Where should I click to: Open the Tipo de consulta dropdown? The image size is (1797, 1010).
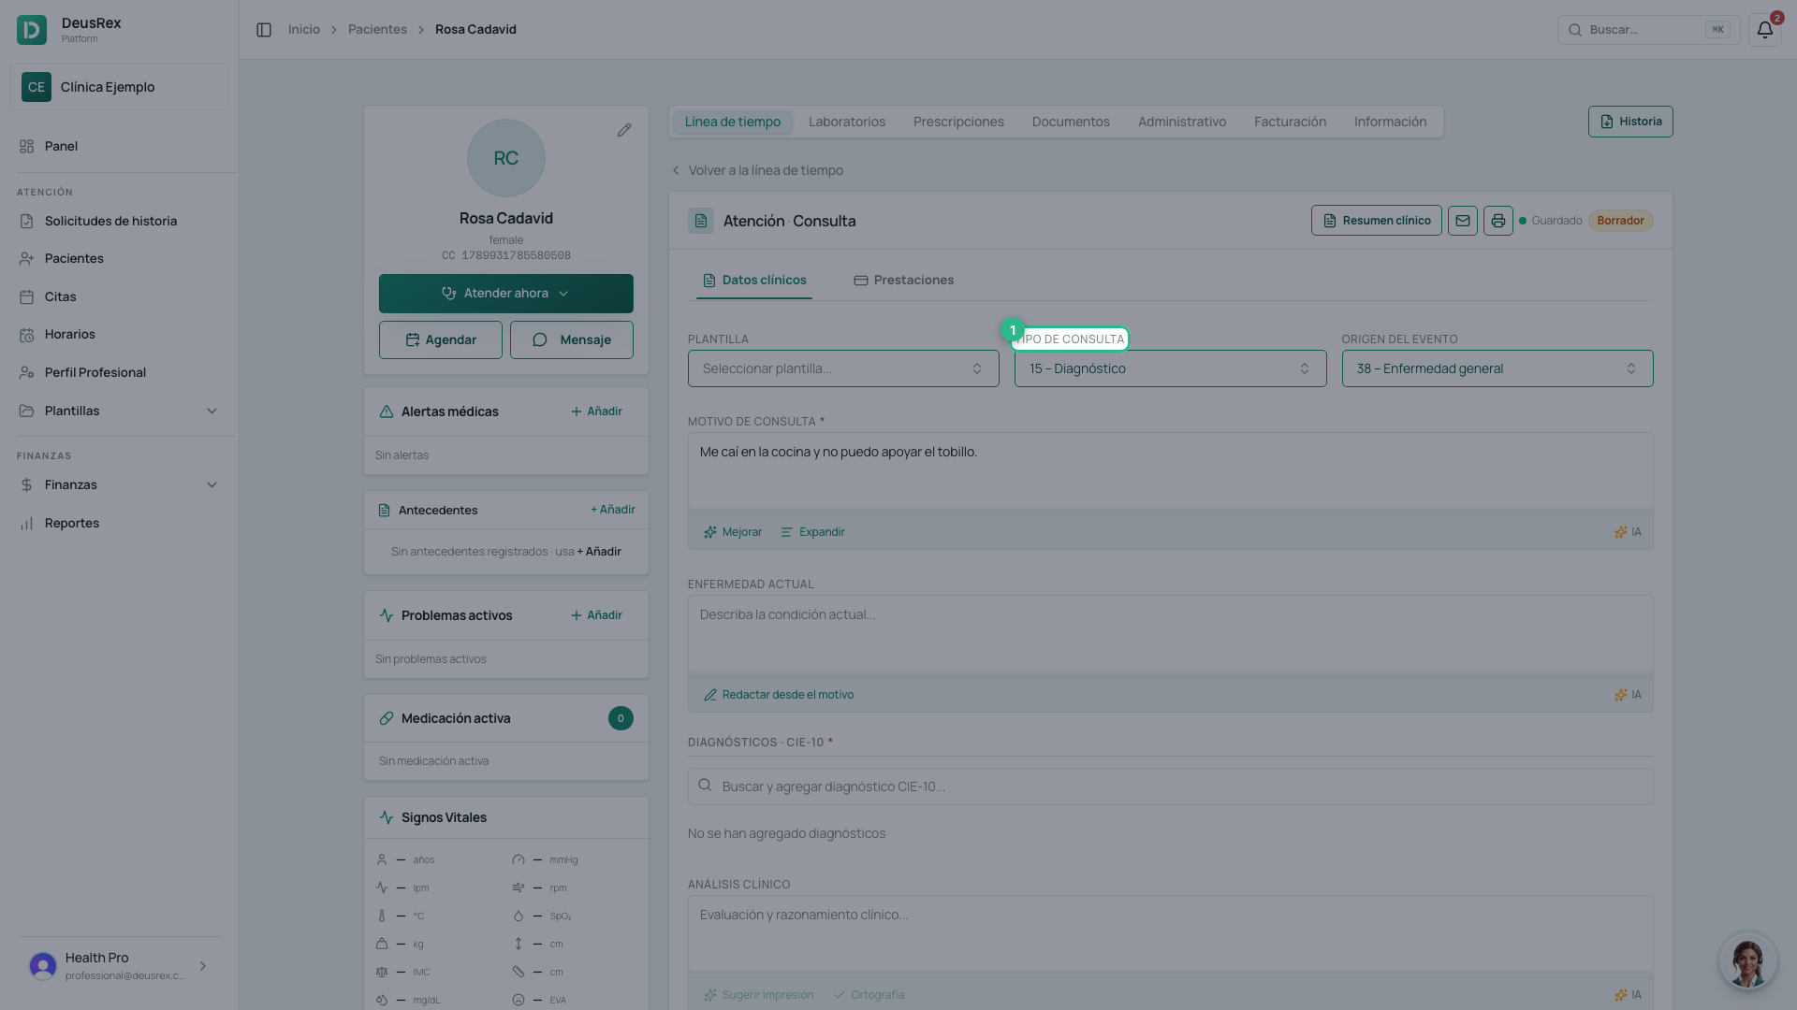tap(1170, 368)
